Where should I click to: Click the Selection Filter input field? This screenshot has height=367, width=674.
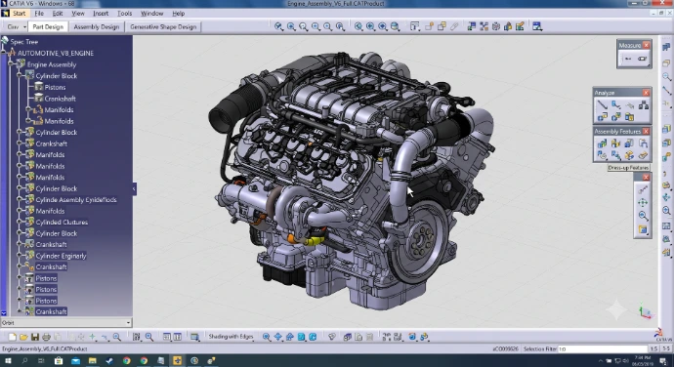(603, 349)
